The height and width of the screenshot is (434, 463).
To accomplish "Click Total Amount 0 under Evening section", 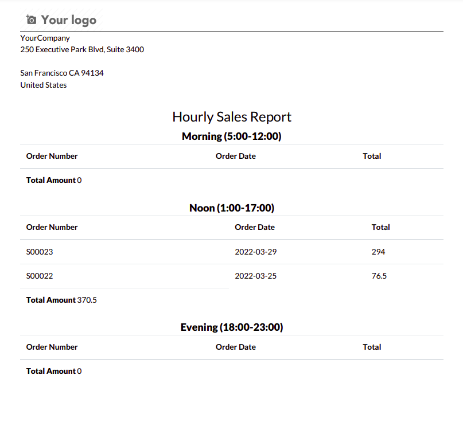I will [54, 371].
